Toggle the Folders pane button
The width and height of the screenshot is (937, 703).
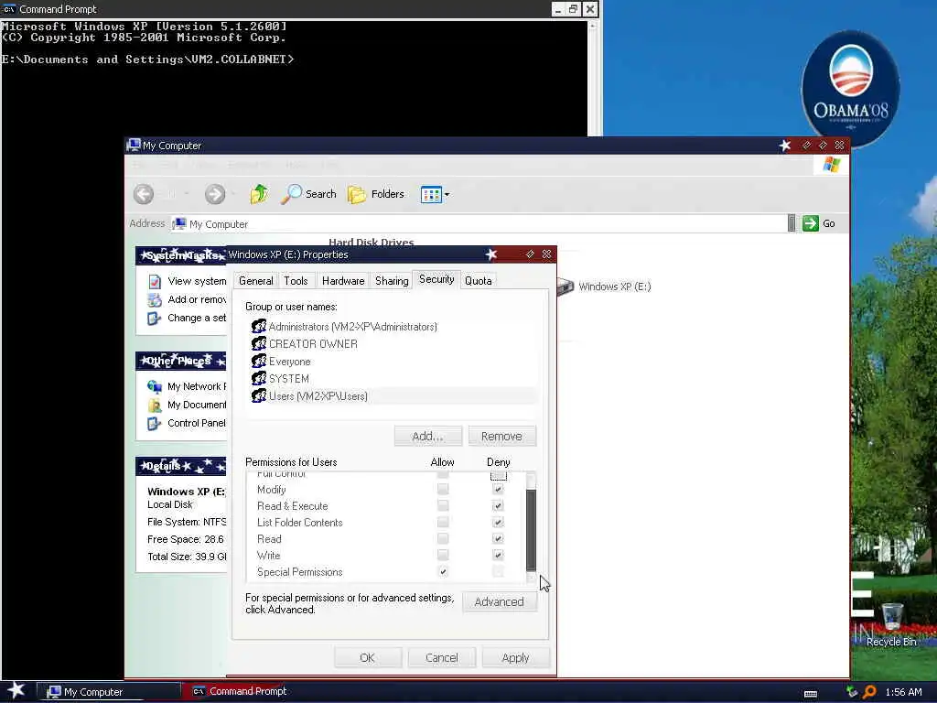376,194
